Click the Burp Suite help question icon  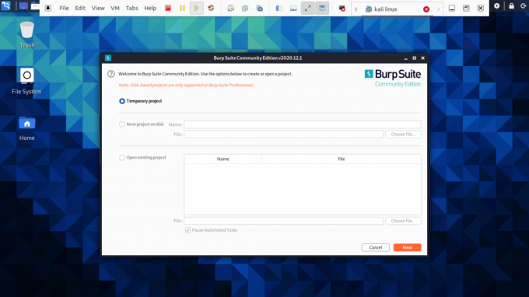click(x=111, y=74)
